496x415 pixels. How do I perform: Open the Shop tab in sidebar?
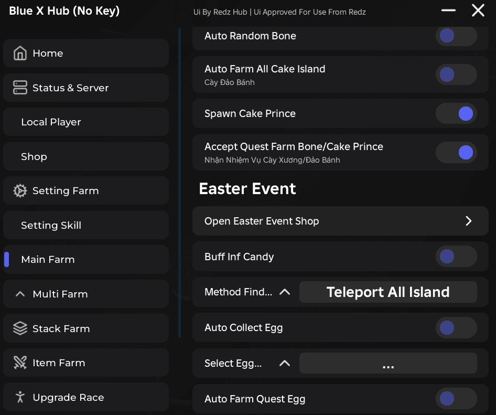tap(34, 157)
